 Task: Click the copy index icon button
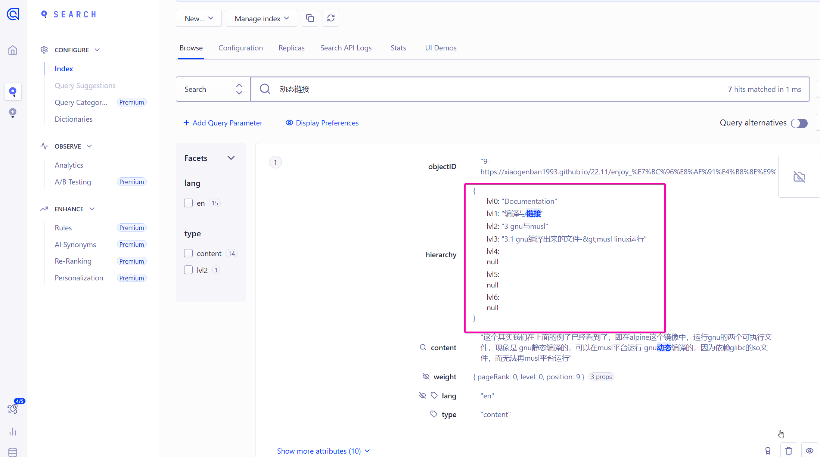point(310,18)
